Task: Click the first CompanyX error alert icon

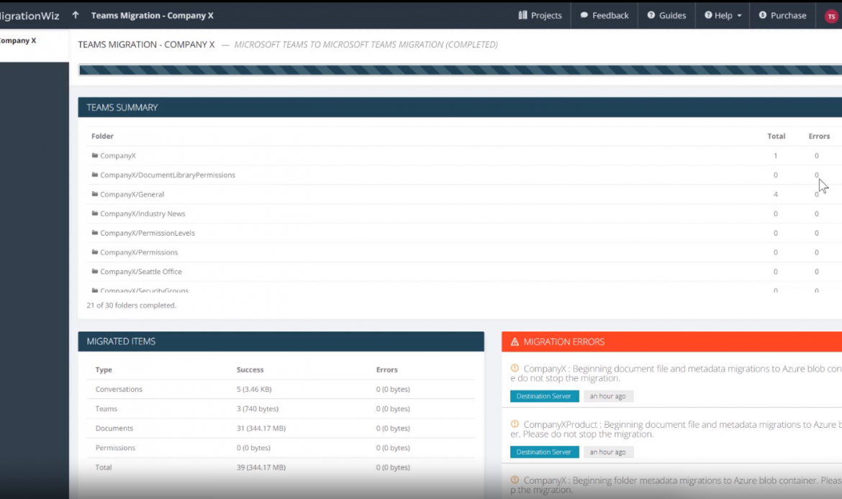Action: click(x=515, y=368)
